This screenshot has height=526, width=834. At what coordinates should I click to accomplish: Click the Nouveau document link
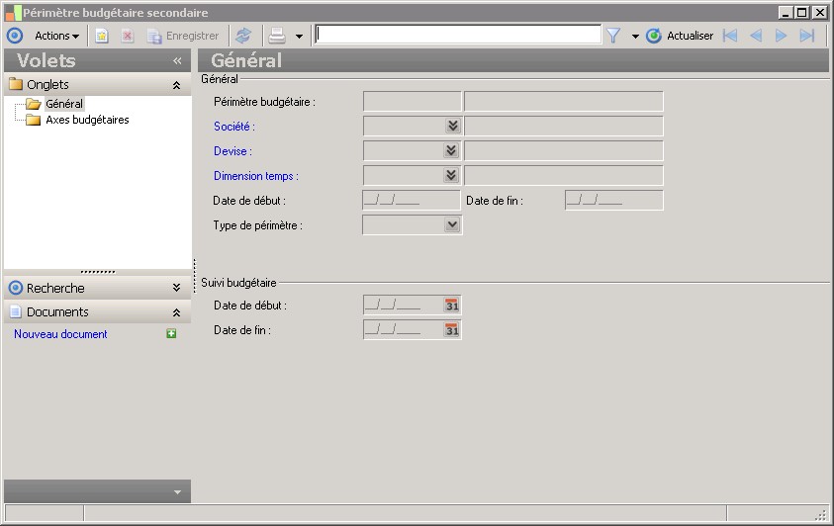[x=60, y=334]
